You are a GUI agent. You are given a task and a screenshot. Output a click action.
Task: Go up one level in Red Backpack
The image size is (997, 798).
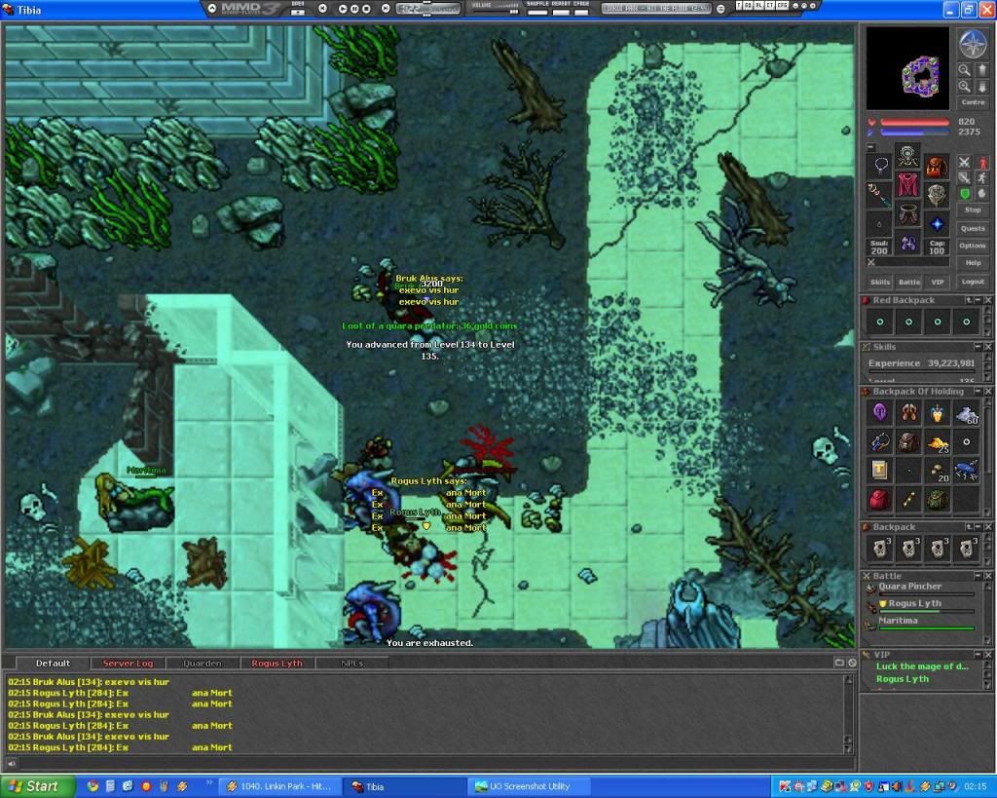click(969, 300)
